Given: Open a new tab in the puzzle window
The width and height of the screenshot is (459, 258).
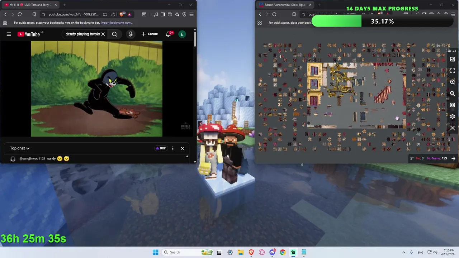Looking at the screenshot, I should pos(319,5).
